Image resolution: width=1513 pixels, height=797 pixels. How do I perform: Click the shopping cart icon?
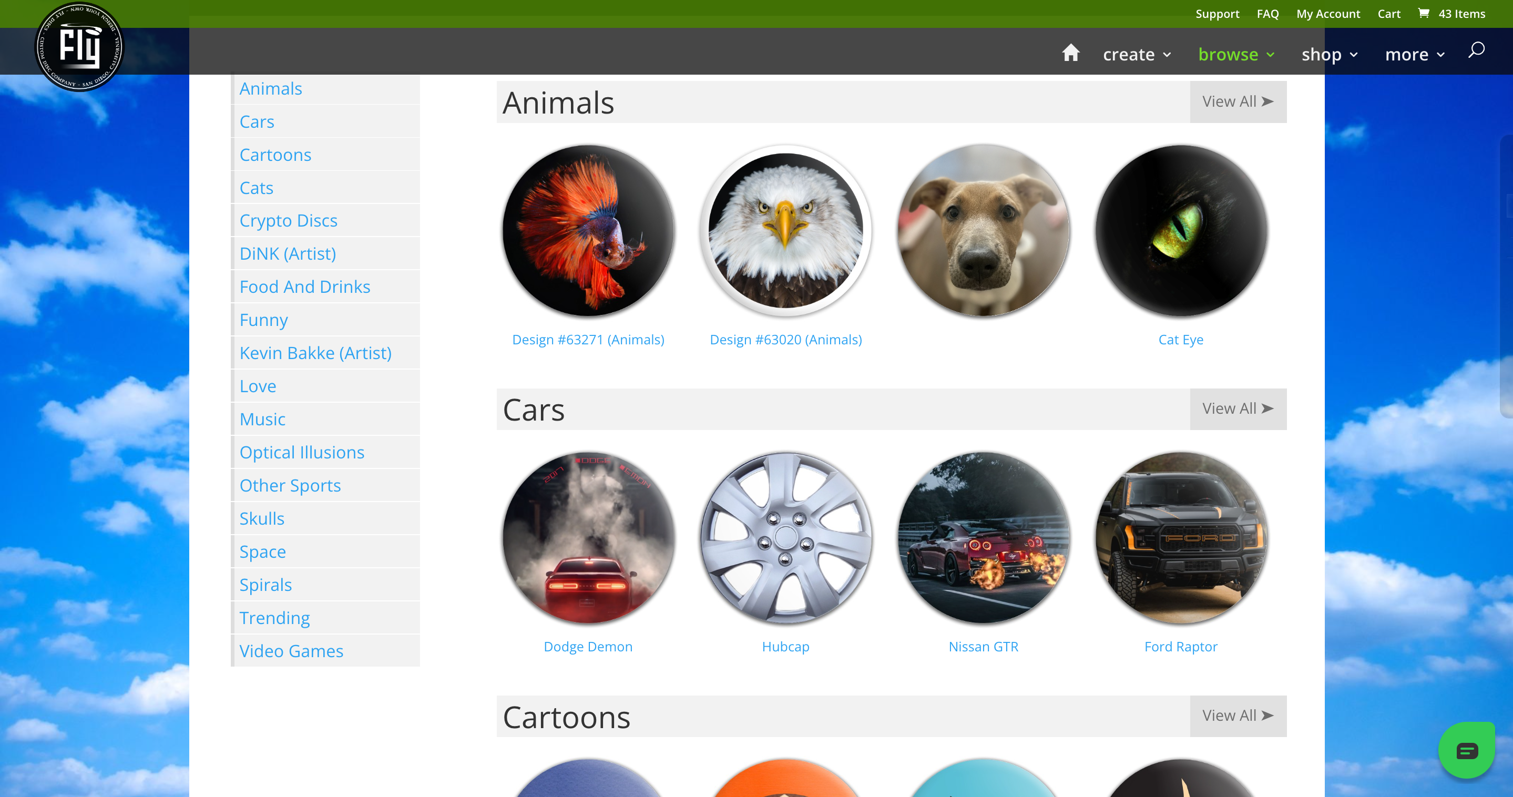(x=1424, y=13)
